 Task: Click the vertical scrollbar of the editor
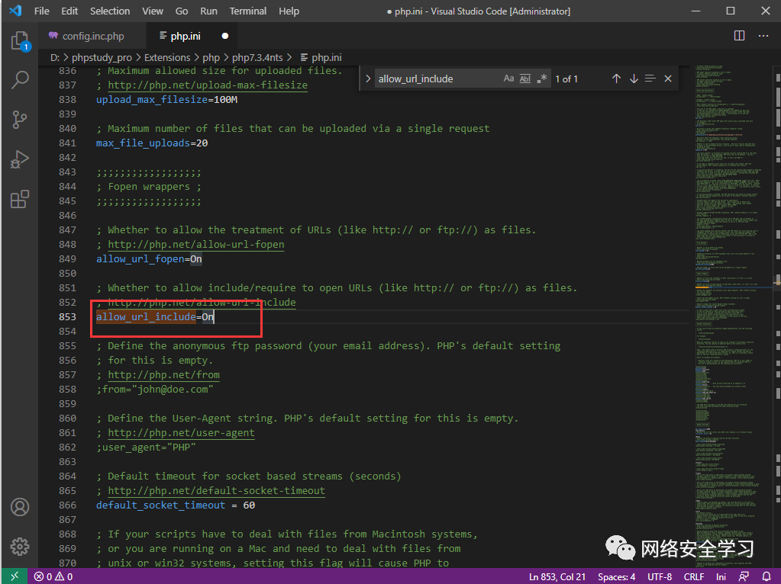[777, 316]
